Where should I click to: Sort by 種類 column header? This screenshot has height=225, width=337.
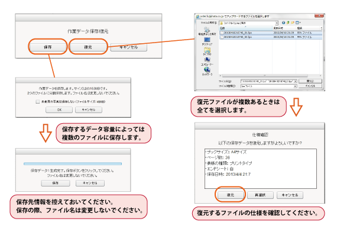(x=309, y=28)
